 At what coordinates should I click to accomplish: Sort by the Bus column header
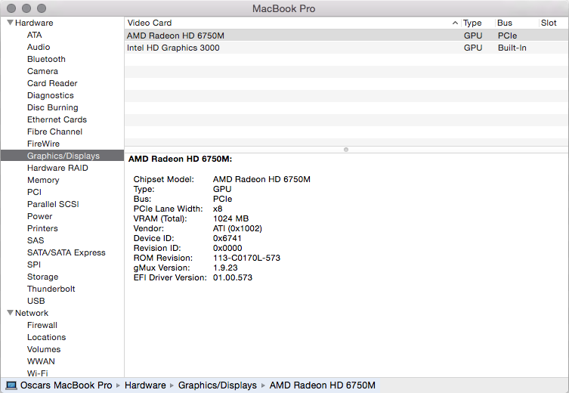[505, 23]
